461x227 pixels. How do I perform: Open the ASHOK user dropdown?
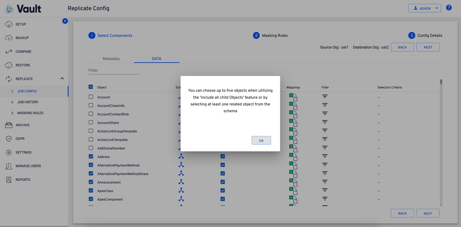point(424,8)
